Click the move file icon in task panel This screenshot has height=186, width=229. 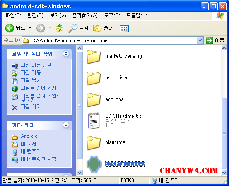coord(15,74)
